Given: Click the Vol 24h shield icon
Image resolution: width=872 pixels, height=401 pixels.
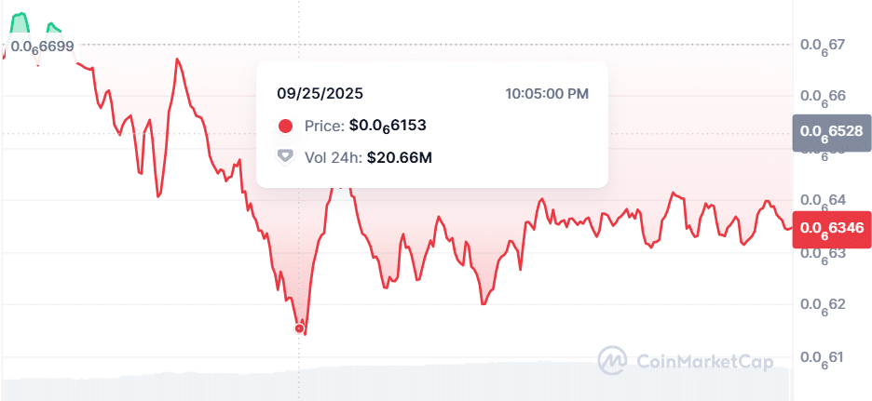Looking at the screenshot, I should tap(286, 157).
